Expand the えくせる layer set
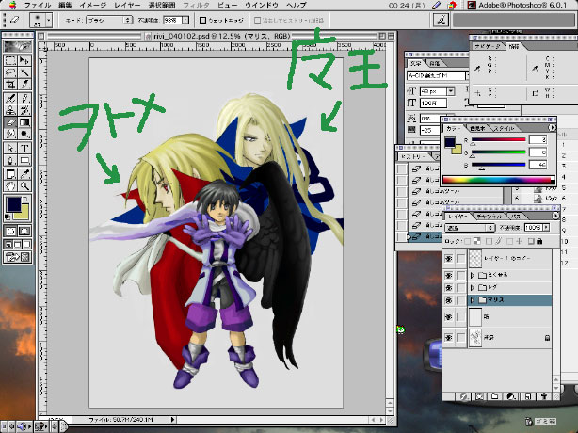Viewport: 578px width, 433px height. (473, 275)
